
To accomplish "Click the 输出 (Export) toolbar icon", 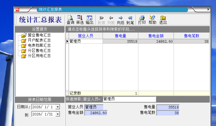I will [x=89, y=20].
